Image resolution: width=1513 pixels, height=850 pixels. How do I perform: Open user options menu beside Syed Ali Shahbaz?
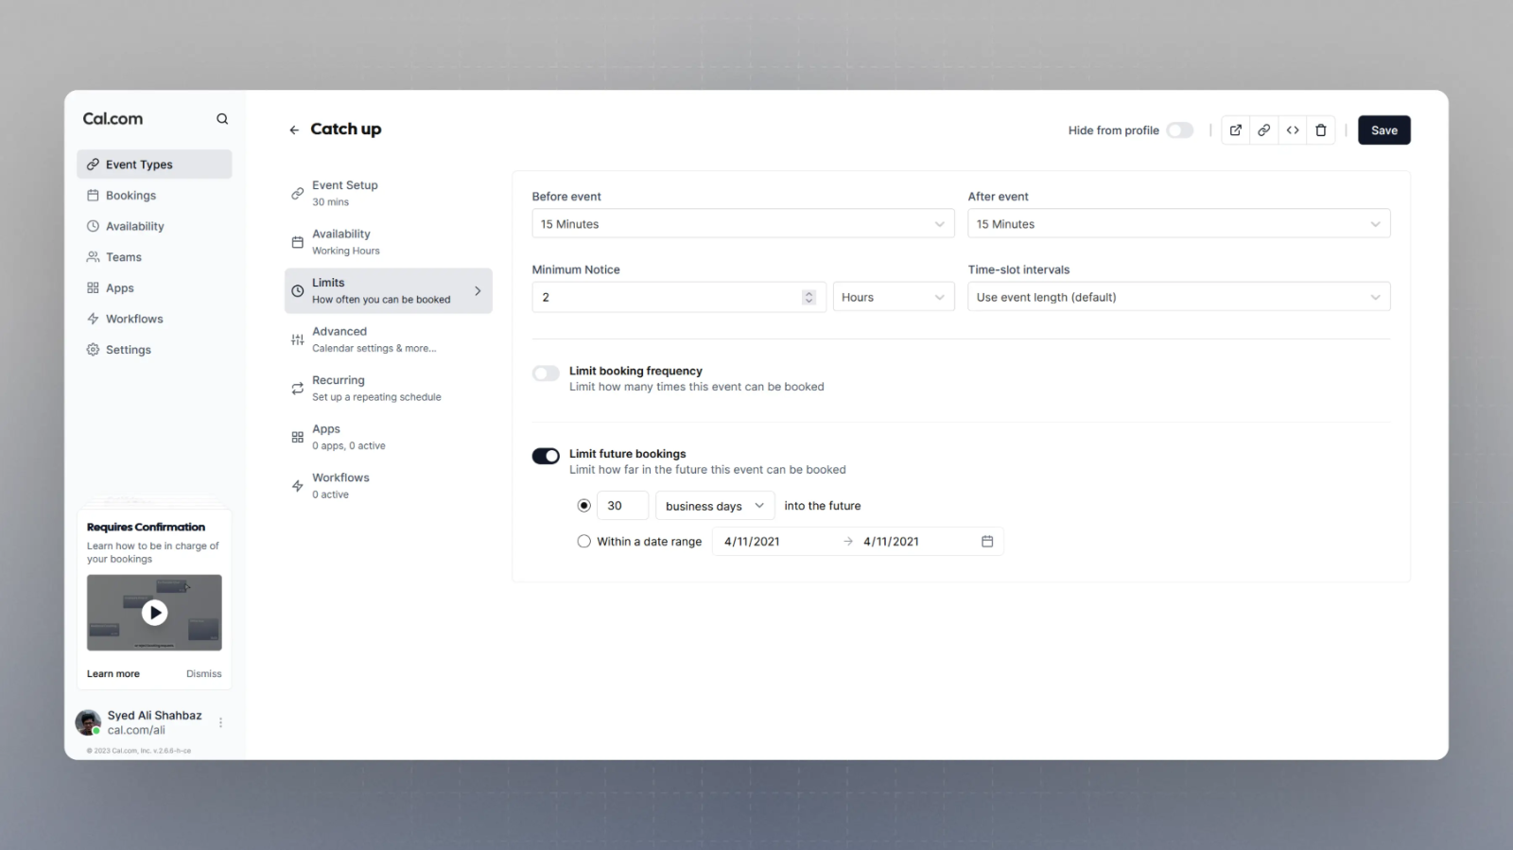click(x=220, y=722)
